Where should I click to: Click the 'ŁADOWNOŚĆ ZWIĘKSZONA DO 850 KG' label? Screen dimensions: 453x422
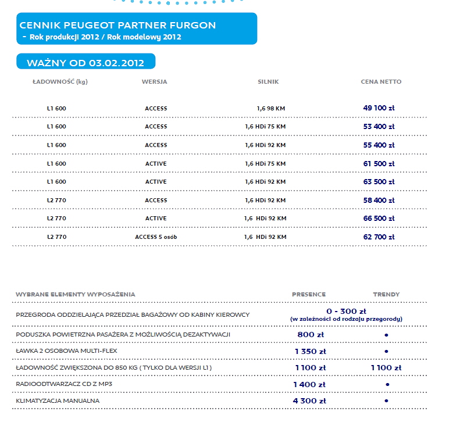point(114,368)
